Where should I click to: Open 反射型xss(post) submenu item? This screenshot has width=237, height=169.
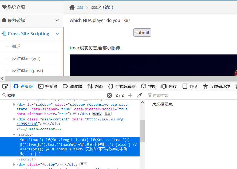[x=27, y=70]
